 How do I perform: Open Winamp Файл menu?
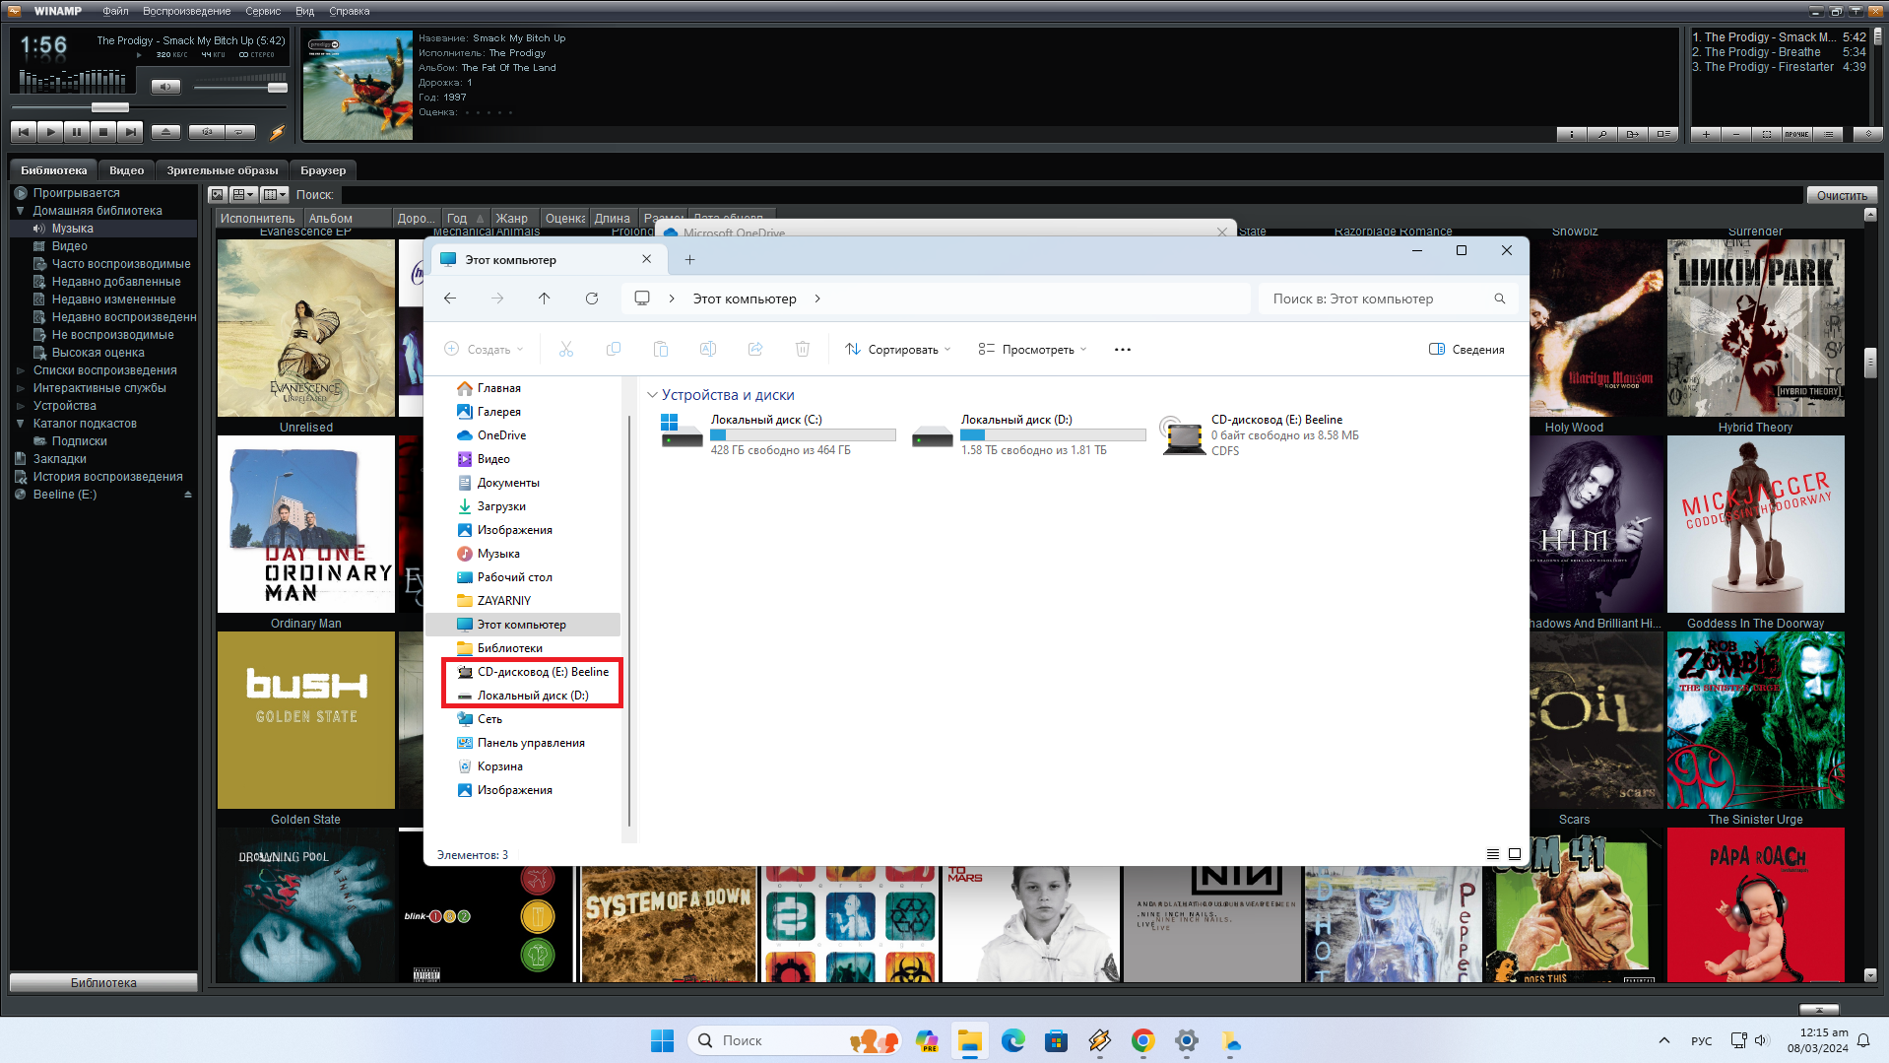point(115,11)
